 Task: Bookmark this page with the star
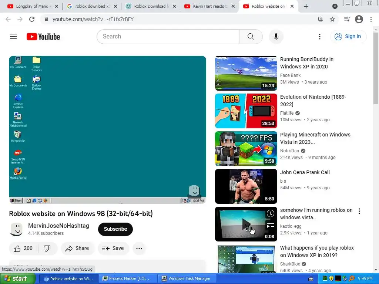click(332, 19)
